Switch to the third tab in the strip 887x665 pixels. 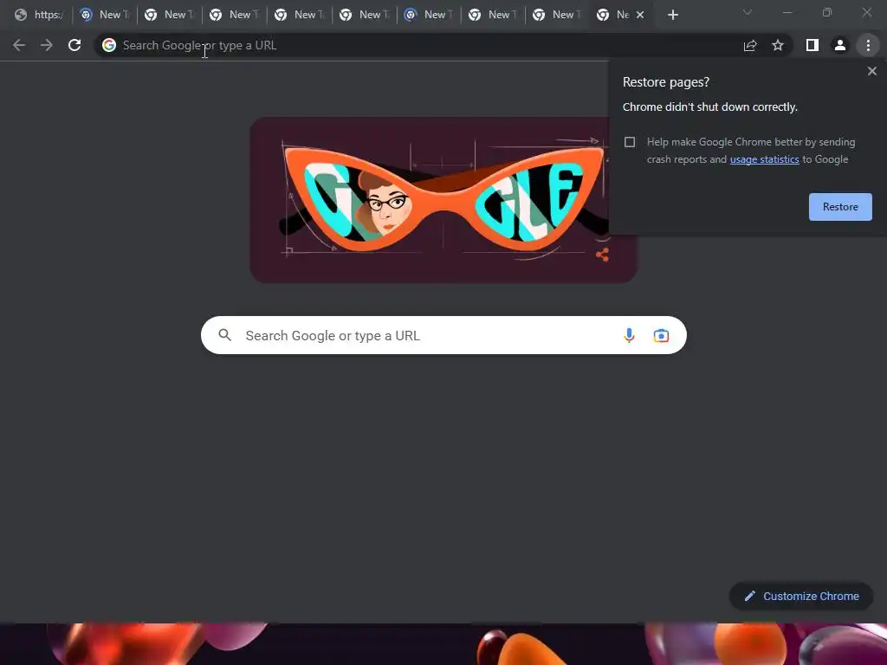click(x=169, y=16)
